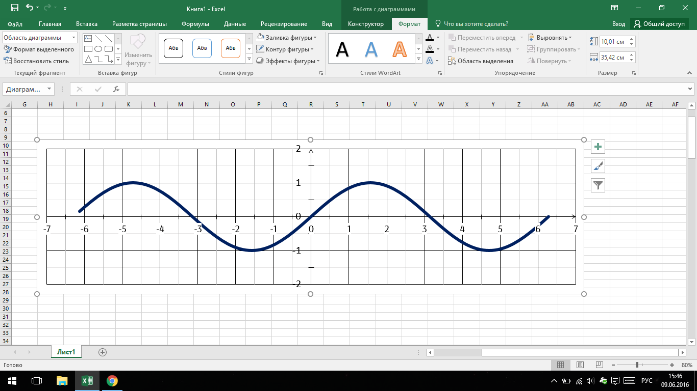
Task: Expand the shapes gallery with the More arrow
Action: [x=118, y=60]
